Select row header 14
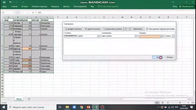The width and height of the screenshot is (196, 110). [2, 75]
